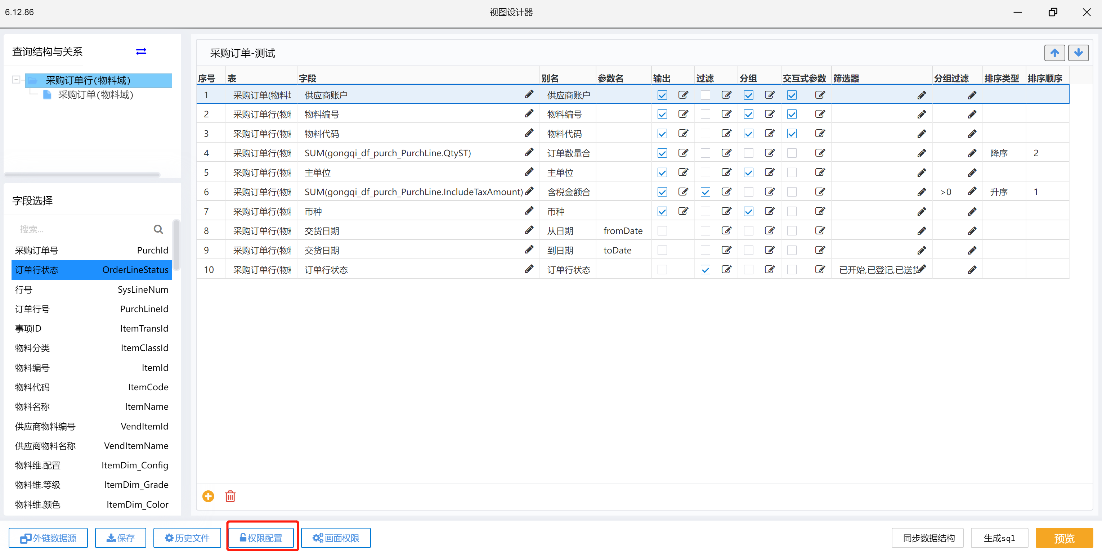Open 权限配置 permission settings
Screen dimensions: 1102x553
pos(261,538)
